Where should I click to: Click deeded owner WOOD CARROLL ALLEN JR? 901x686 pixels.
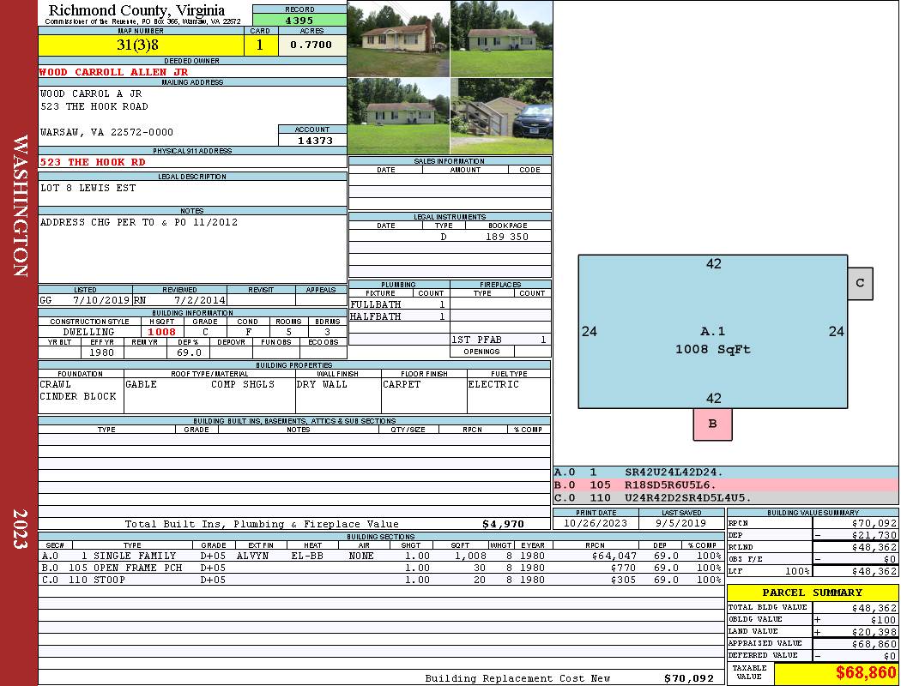pyautogui.click(x=114, y=72)
